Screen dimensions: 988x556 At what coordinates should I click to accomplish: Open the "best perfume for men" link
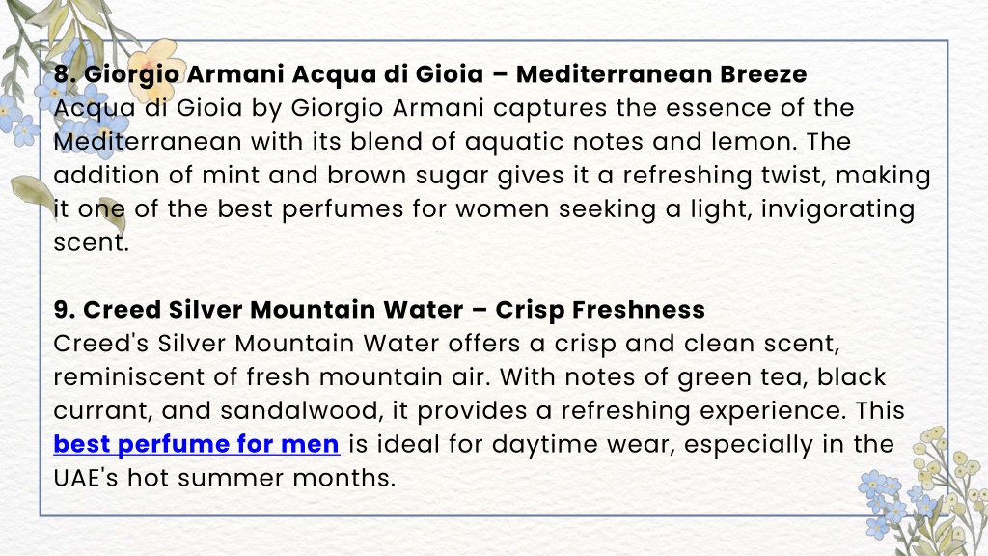(197, 444)
